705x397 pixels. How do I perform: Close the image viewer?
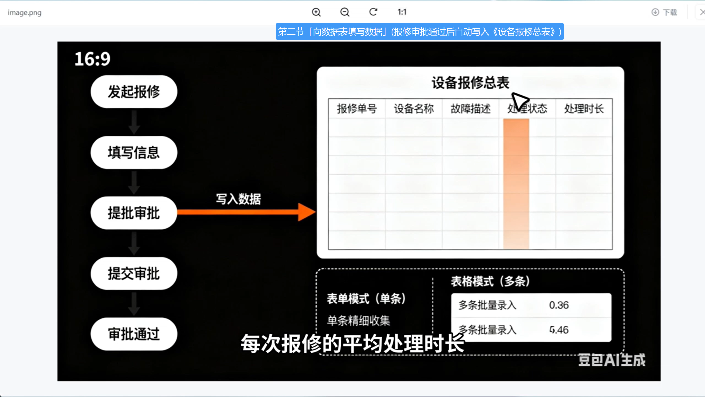[x=702, y=12]
